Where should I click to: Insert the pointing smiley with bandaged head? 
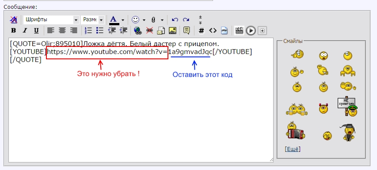click(x=297, y=54)
